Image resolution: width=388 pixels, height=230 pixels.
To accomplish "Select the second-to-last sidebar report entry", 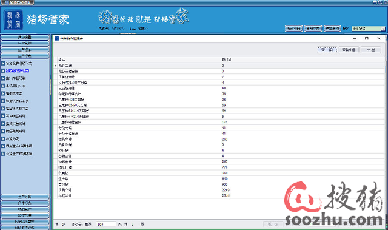I will [19, 146].
